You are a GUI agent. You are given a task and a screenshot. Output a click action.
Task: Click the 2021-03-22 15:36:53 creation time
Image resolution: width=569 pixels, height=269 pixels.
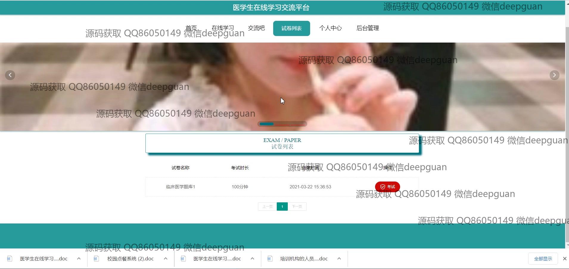point(310,187)
